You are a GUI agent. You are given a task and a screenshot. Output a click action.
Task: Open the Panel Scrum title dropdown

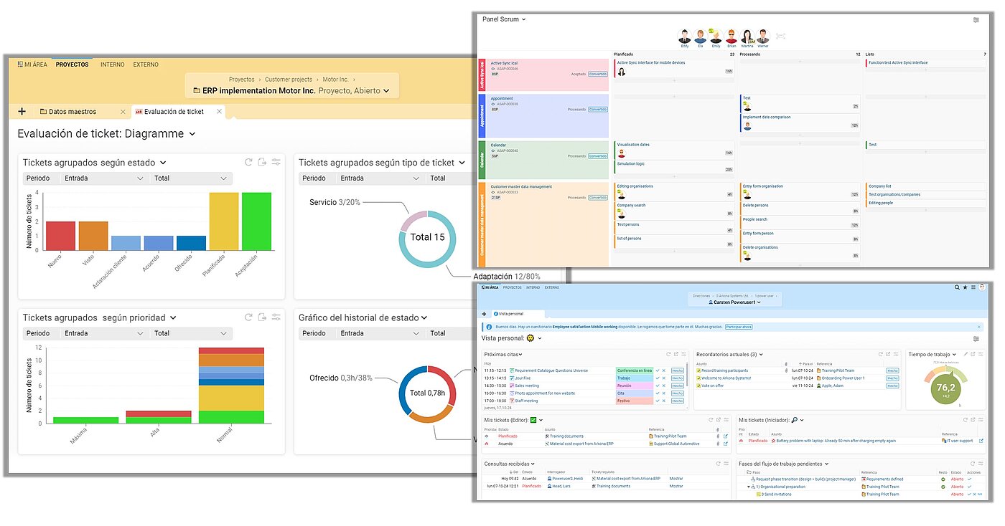click(x=524, y=19)
